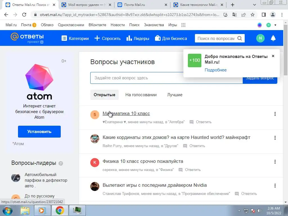Click the Установить button for Atom
Viewport: 288px width, 216px height.
39,132
